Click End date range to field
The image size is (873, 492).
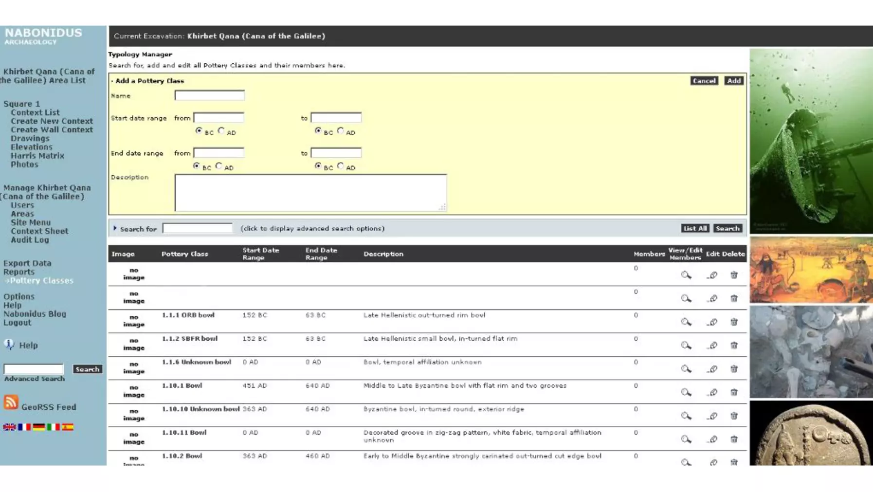click(336, 153)
